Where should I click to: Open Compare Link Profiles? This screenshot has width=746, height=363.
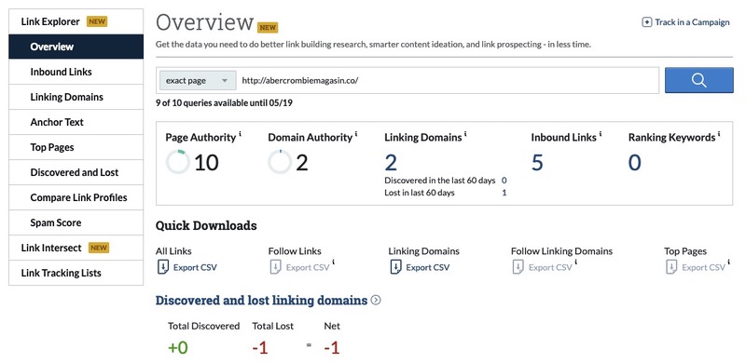pos(76,197)
